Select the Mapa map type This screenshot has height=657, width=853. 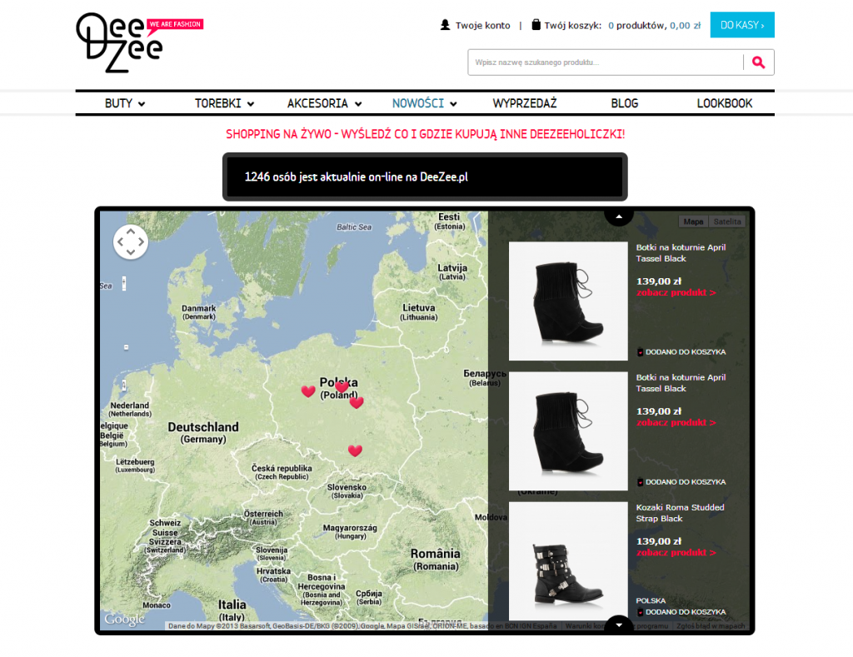(693, 221)
